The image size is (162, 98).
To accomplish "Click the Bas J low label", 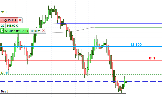I will (4, 91).
